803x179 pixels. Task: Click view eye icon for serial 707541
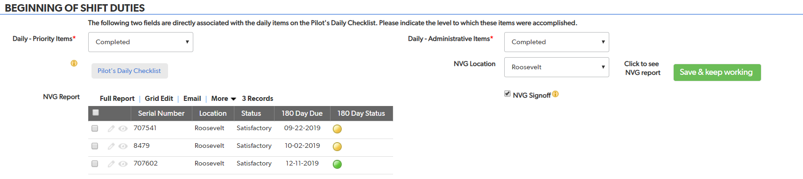[123, 129]
